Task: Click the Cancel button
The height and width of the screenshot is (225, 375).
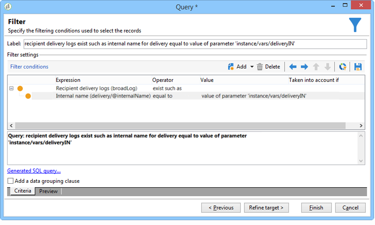Action: (350, 208)
